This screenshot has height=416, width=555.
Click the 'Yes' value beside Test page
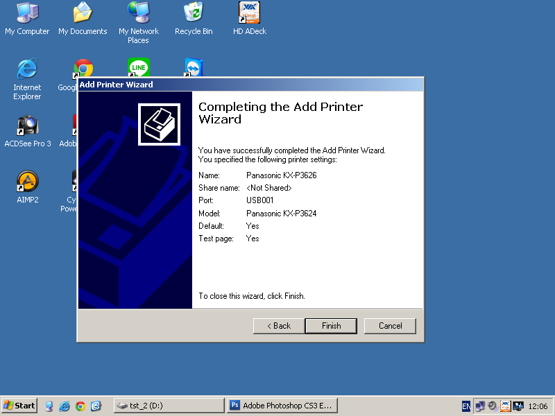click(x=253, y=239)
